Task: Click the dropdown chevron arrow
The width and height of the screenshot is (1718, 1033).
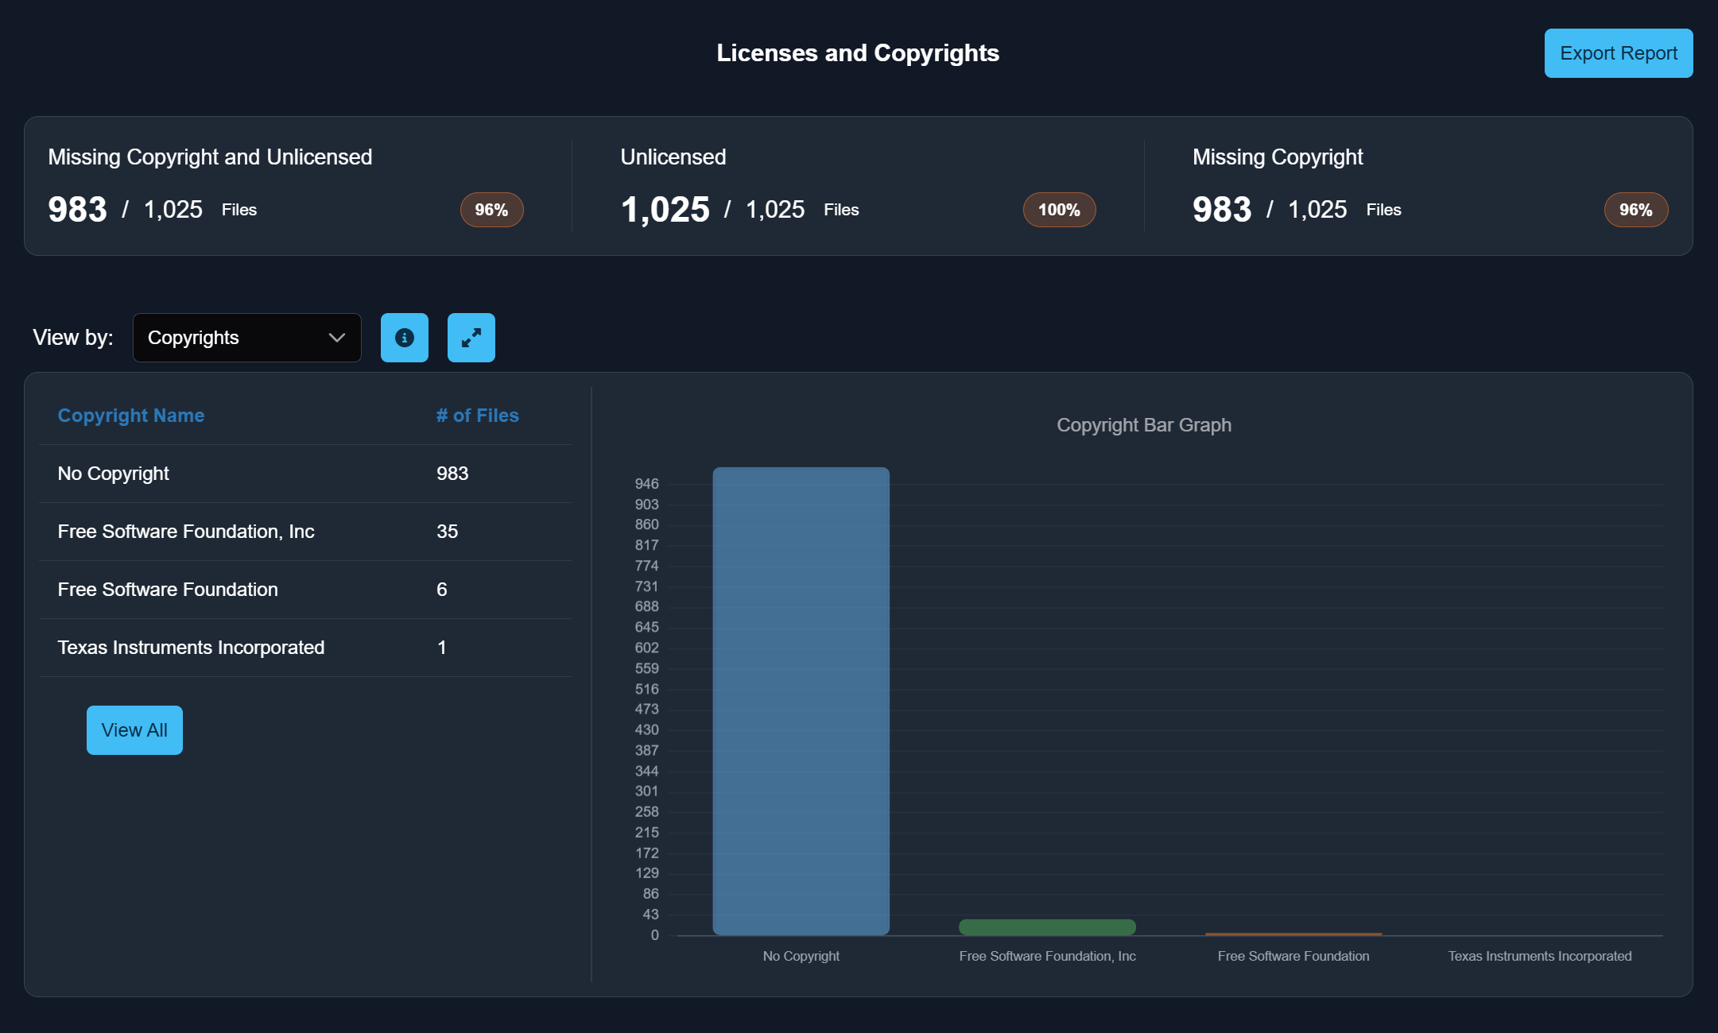Action: [337, 338]
